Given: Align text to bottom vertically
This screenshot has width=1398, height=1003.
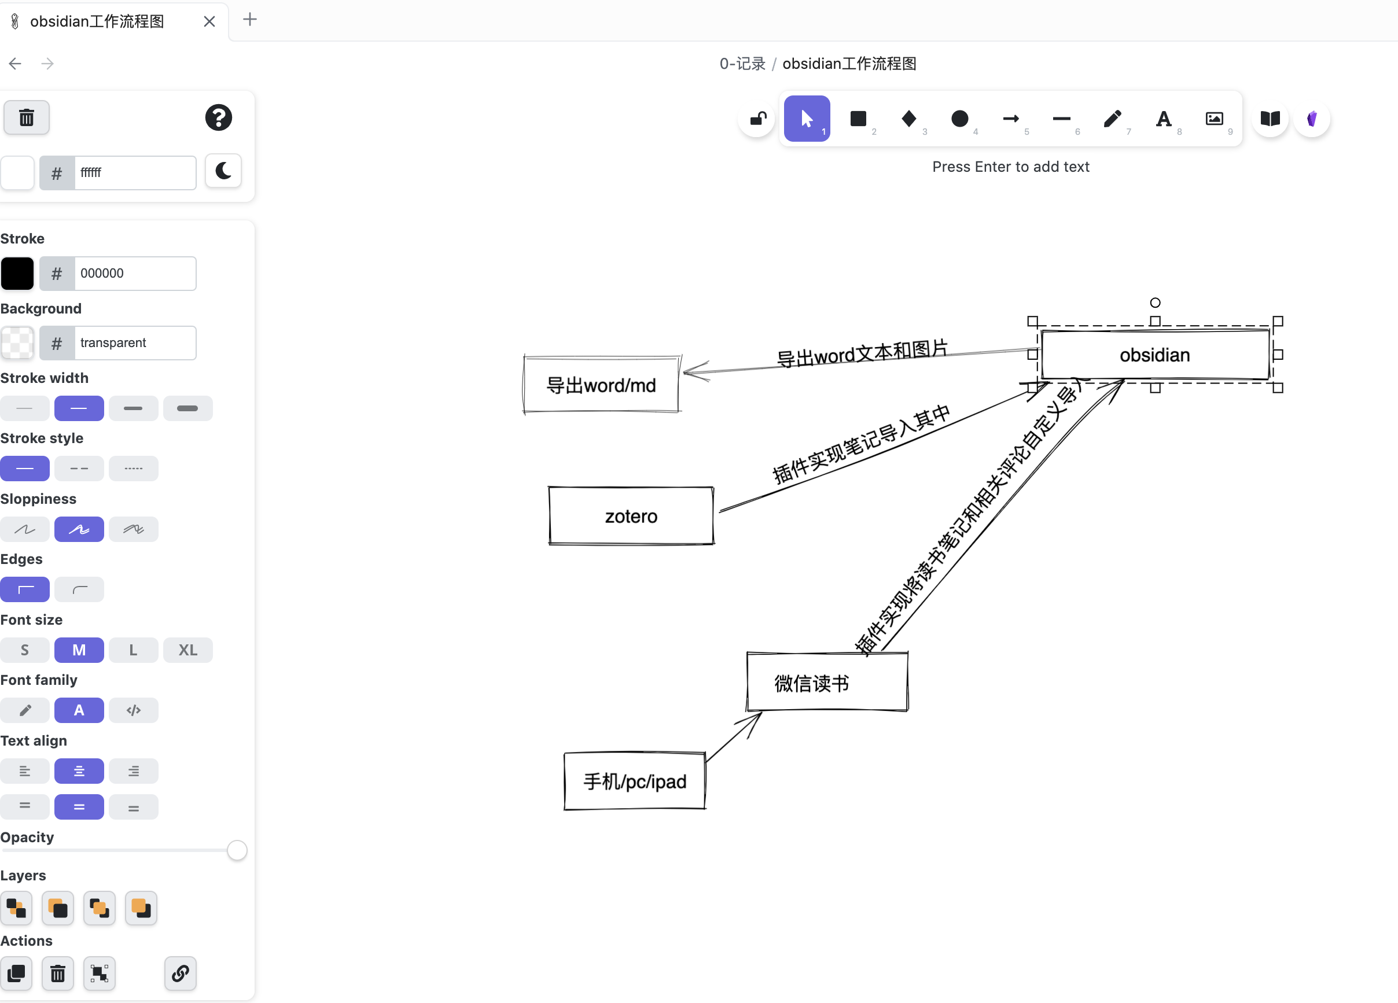Looking at the screenshot, I should (133, 806).
